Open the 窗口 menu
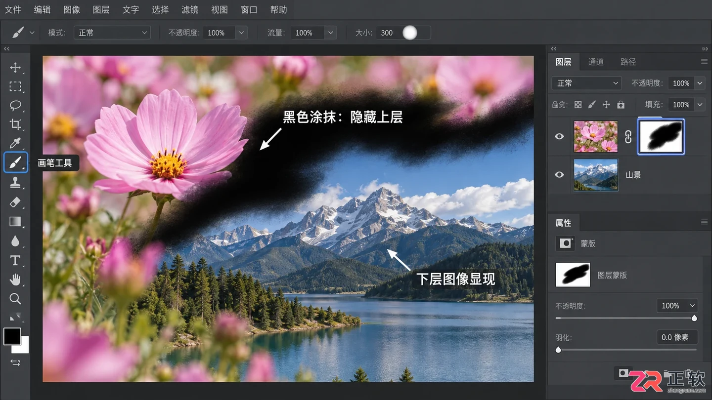 tap(249, 10)
